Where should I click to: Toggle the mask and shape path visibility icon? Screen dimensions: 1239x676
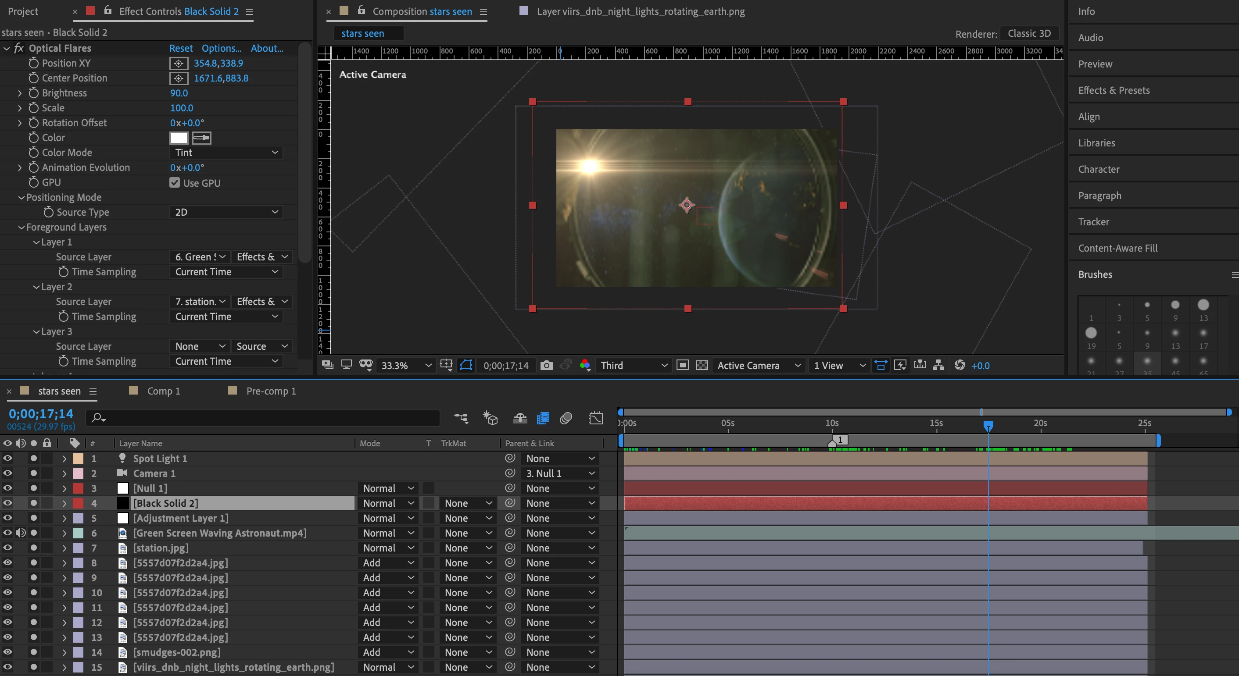tap(466, 366)
